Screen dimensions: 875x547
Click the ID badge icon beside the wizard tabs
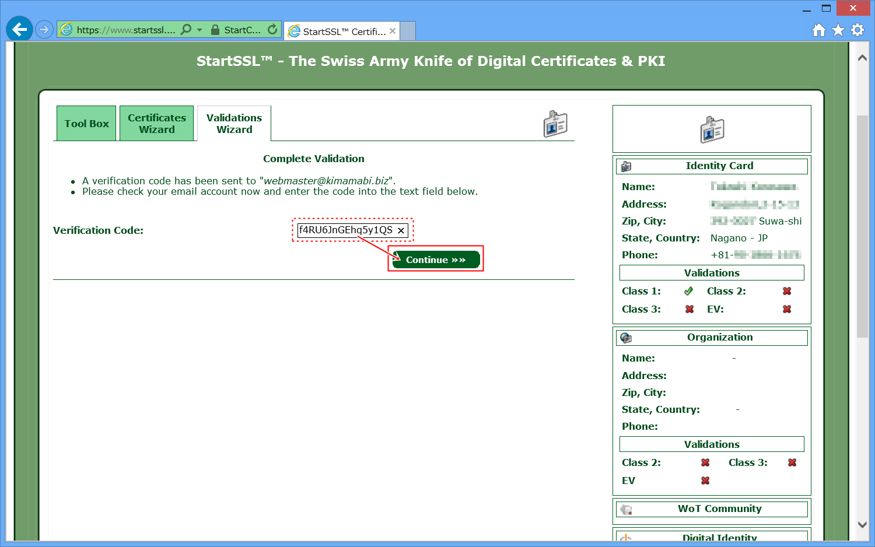click(555, 124)
